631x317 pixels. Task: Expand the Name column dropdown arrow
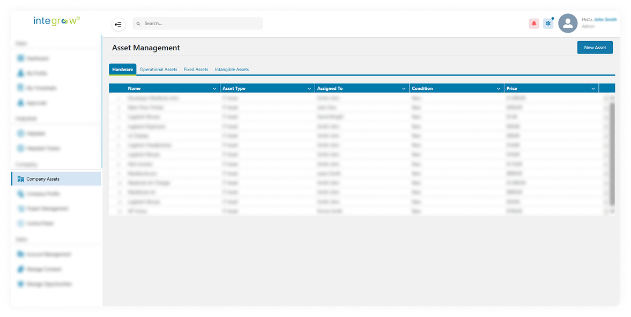pos(214,89)
